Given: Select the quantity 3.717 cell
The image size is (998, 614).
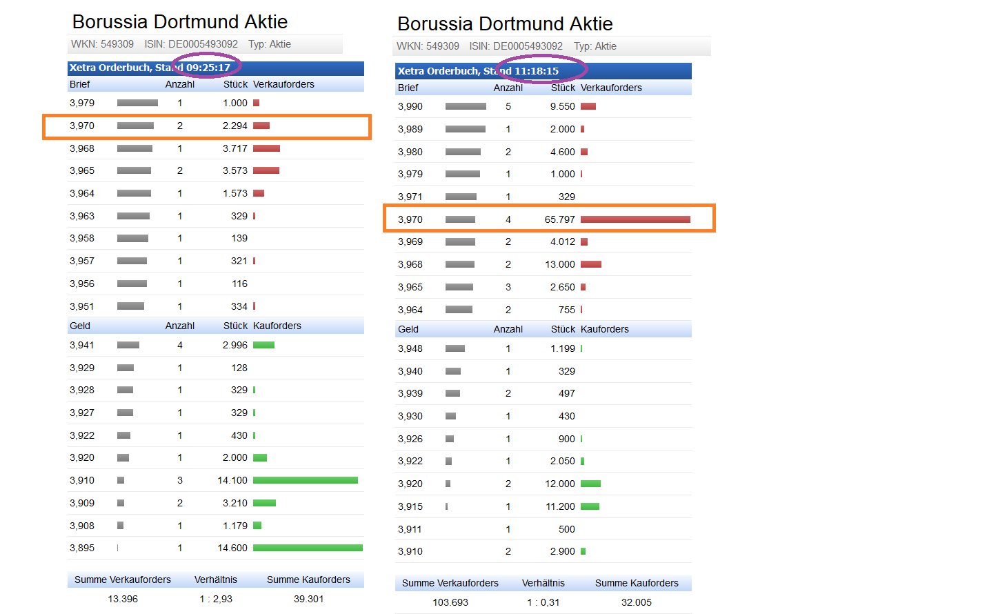Looking at the screenshot, I should 235,148.
